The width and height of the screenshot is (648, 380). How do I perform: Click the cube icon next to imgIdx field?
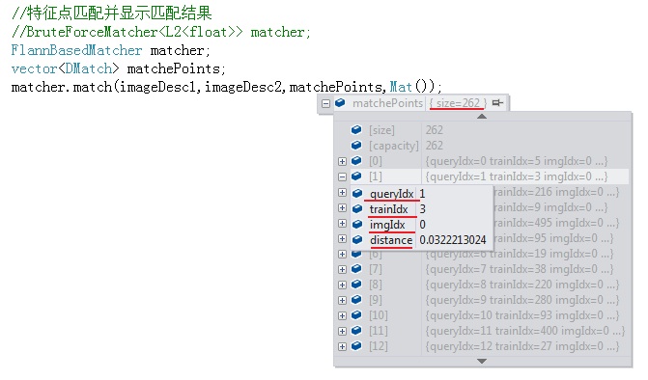click(x=357, y=224)
